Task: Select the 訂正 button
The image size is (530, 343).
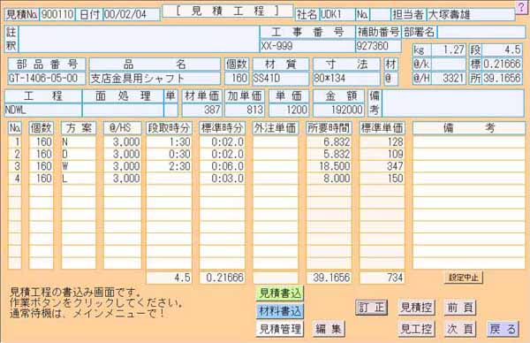Action: (x=371, y=308)
